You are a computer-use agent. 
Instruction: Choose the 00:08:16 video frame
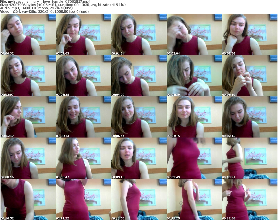click(28, 158)
